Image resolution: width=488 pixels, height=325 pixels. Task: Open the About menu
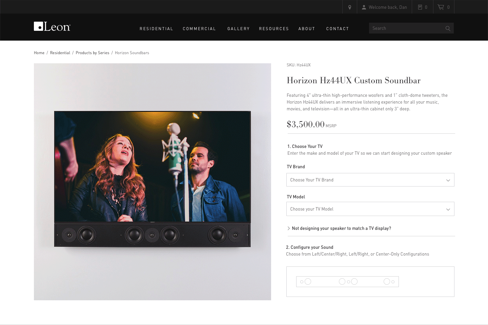[x=307, y=29]
